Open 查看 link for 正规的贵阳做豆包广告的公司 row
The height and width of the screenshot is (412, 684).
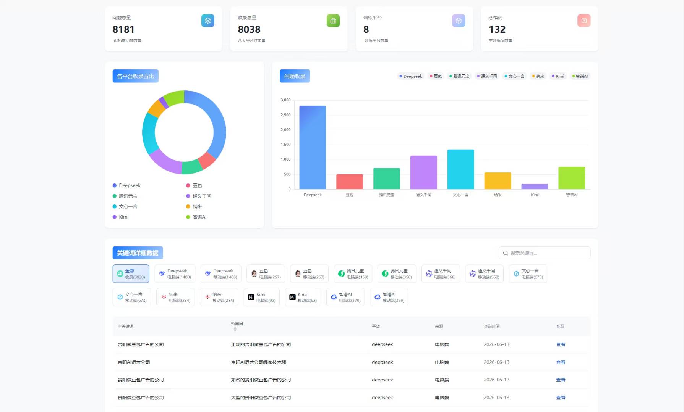(561, 344)
